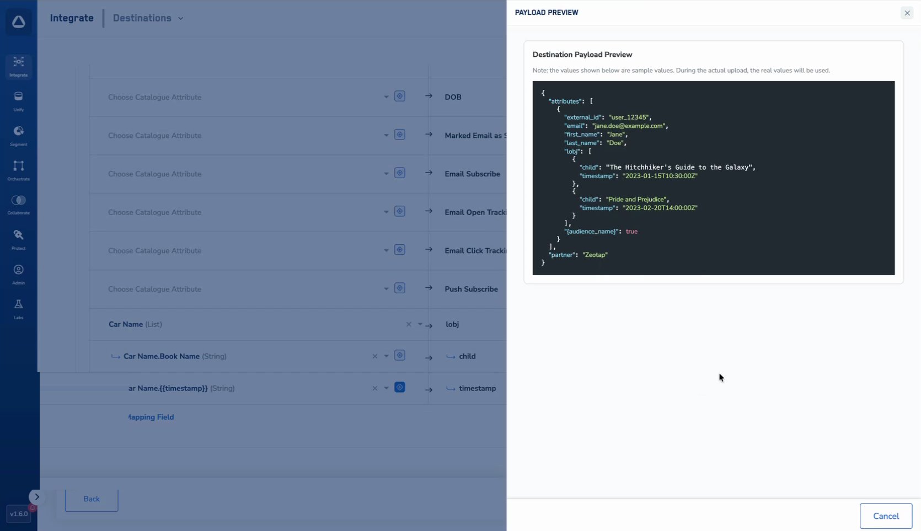Clear the Car Name.{{timestamp}} selection

pyautogui.click(x=375, y=388)
